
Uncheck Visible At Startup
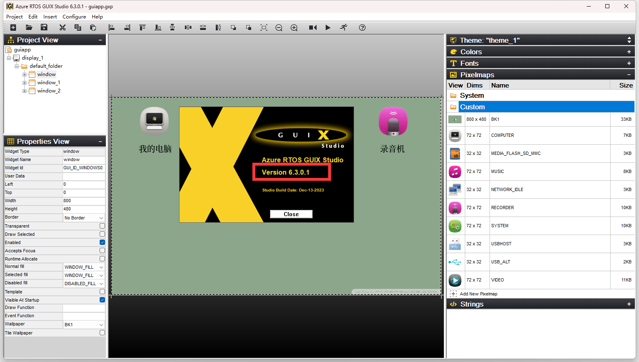pos(102,300)
